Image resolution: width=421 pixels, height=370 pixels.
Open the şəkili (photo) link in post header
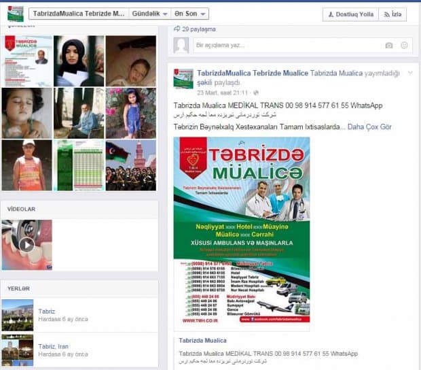click(x=204, y=82)
